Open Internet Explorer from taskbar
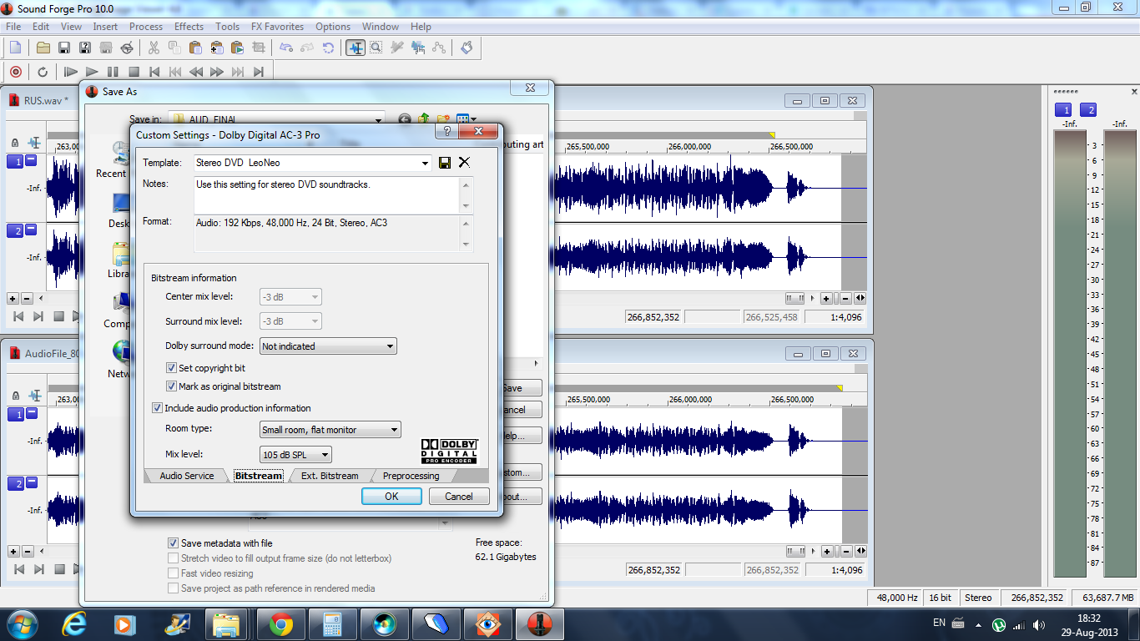 coord(73,623)
